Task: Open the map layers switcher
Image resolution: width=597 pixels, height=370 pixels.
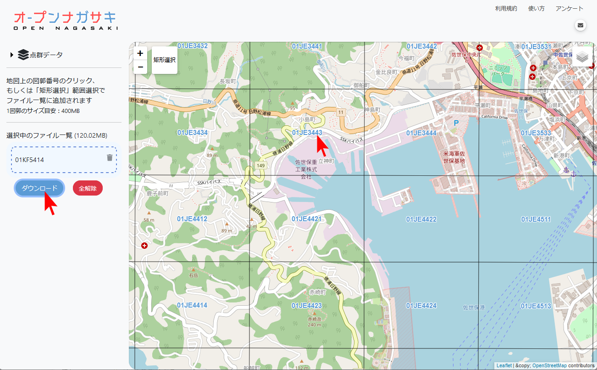Action: 582,57
